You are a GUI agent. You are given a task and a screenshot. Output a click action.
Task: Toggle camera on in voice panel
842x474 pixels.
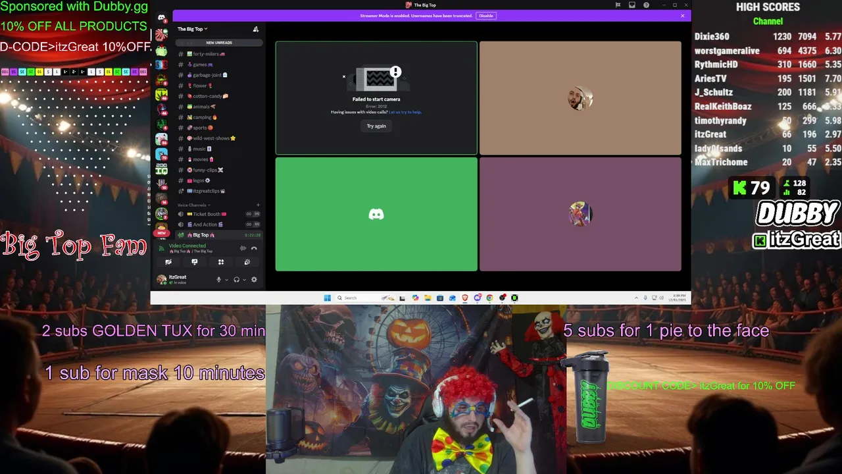click(x=168, y=262)
